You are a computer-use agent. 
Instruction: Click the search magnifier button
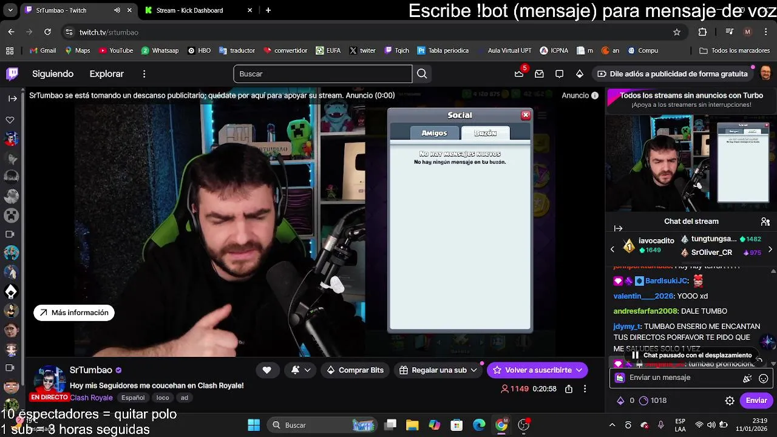pos(422,74)
